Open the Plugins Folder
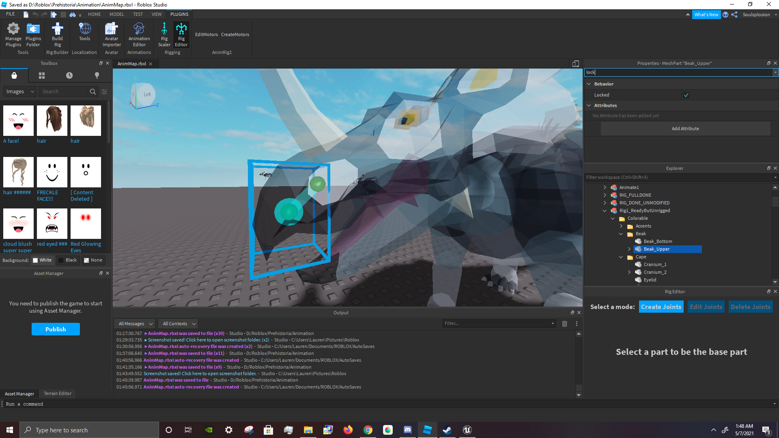This screenshot has width=779, height=438. click(x=33, y=34)
